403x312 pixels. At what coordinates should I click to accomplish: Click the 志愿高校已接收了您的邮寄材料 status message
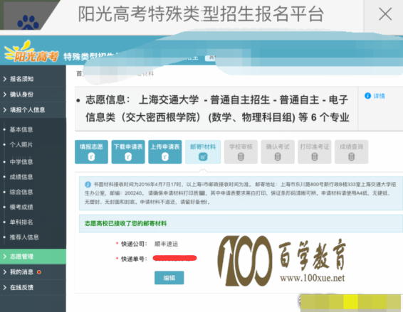(x=126, y=223)
